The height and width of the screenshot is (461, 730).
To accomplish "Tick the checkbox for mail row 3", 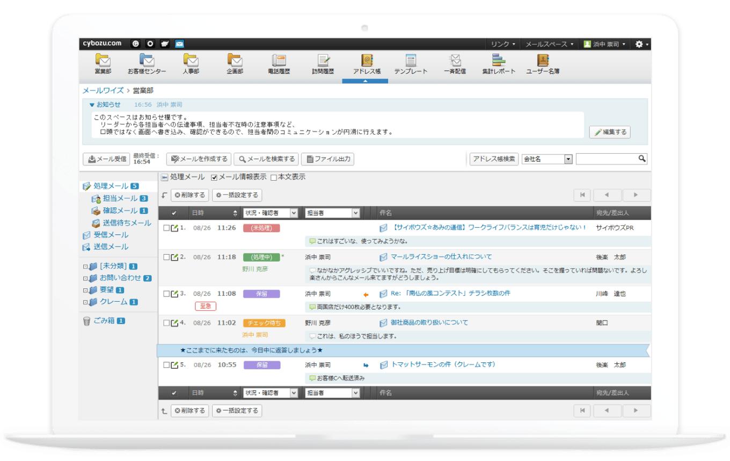I will 166,294.
